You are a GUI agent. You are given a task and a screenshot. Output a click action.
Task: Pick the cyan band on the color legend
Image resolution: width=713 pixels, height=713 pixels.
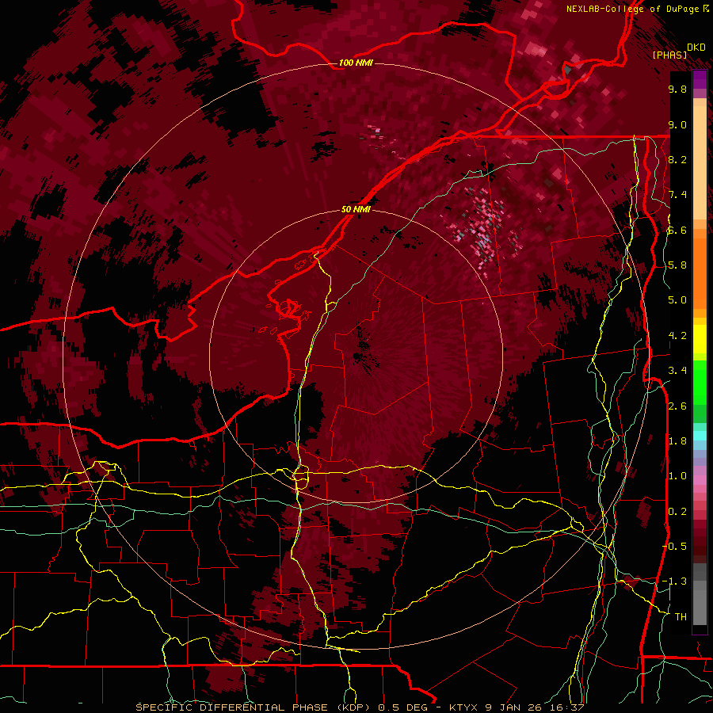coord(700,436)
